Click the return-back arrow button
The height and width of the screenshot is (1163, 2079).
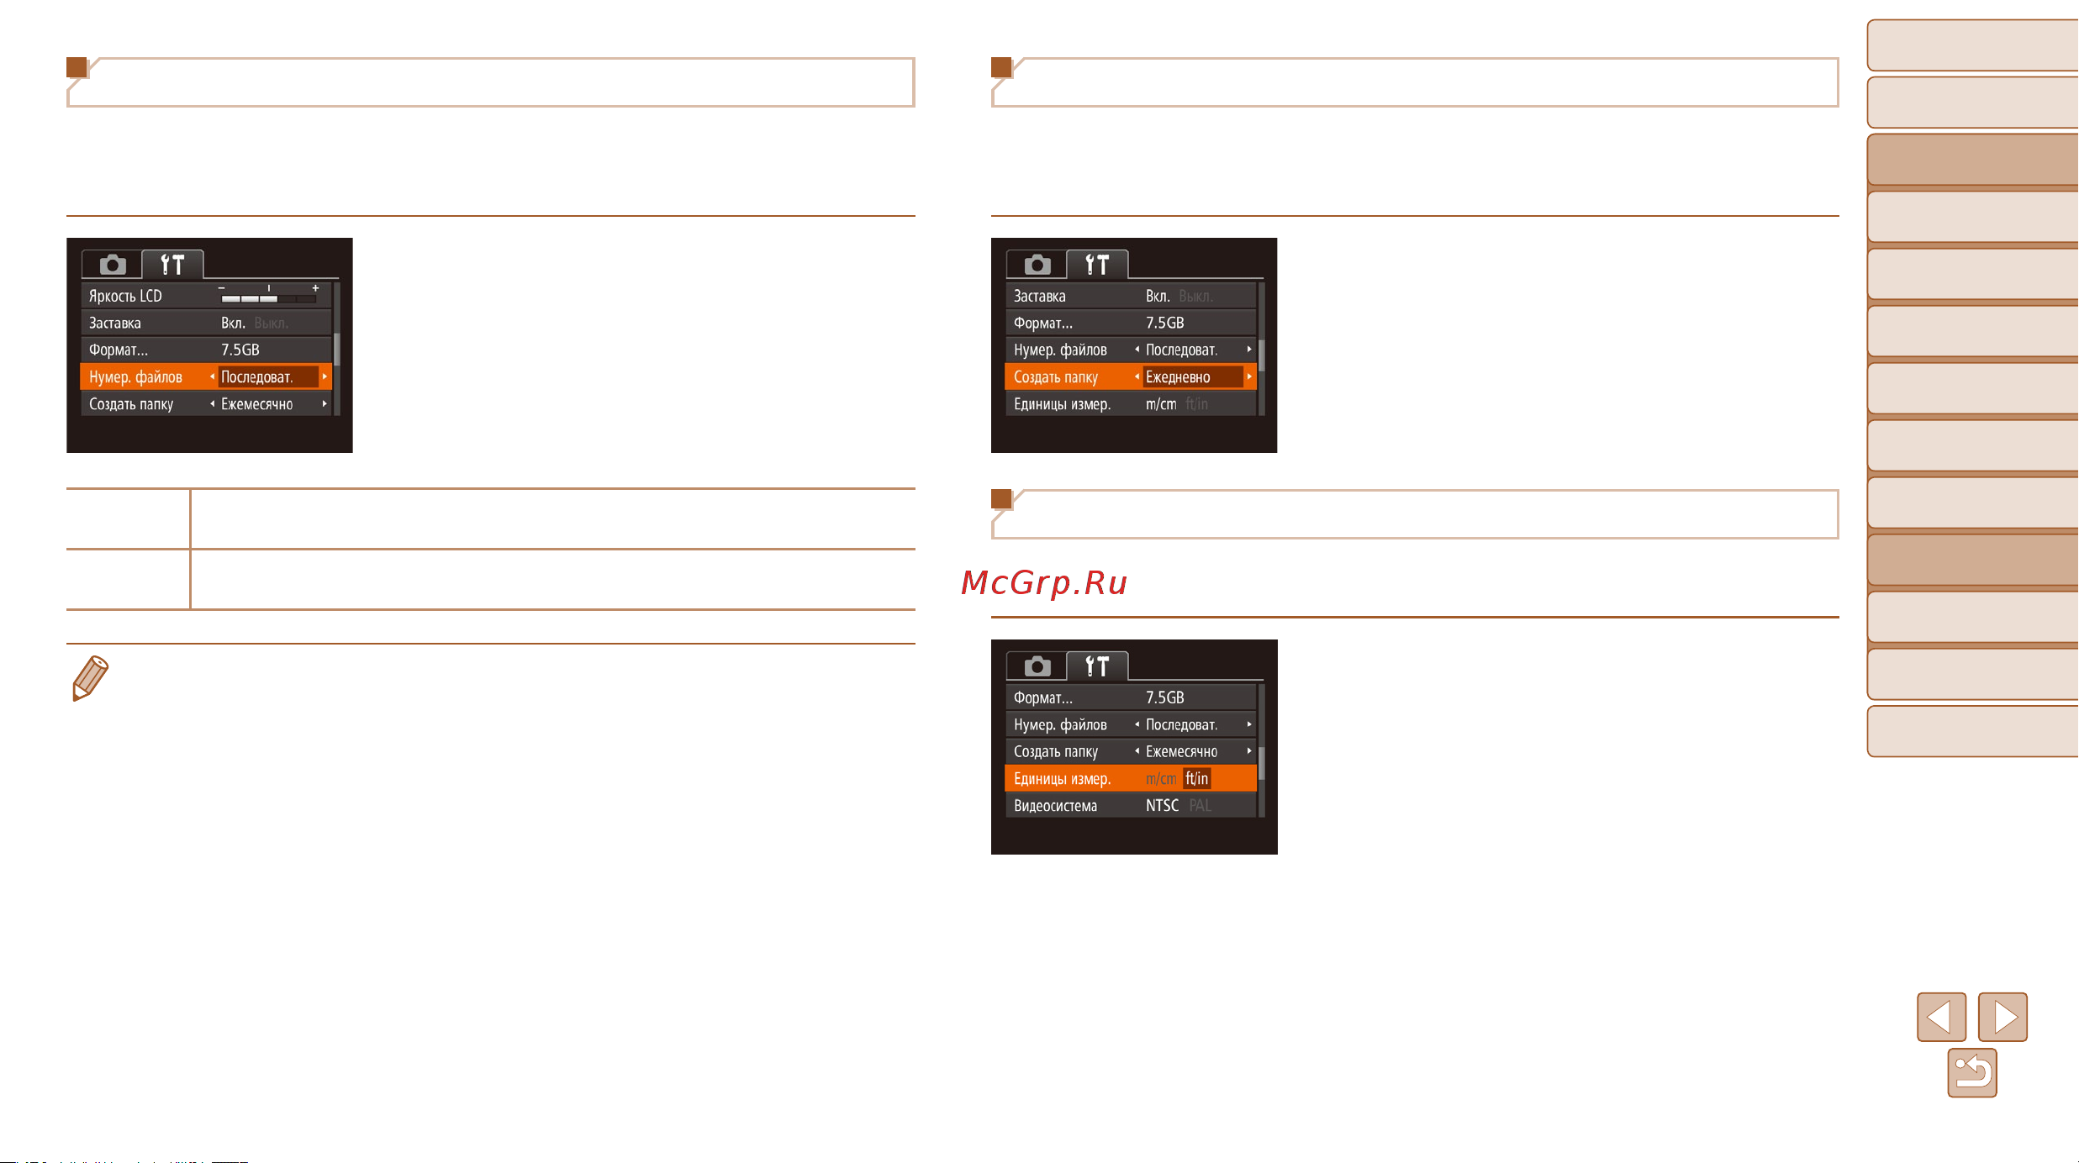click(x=1971, y=1073)
